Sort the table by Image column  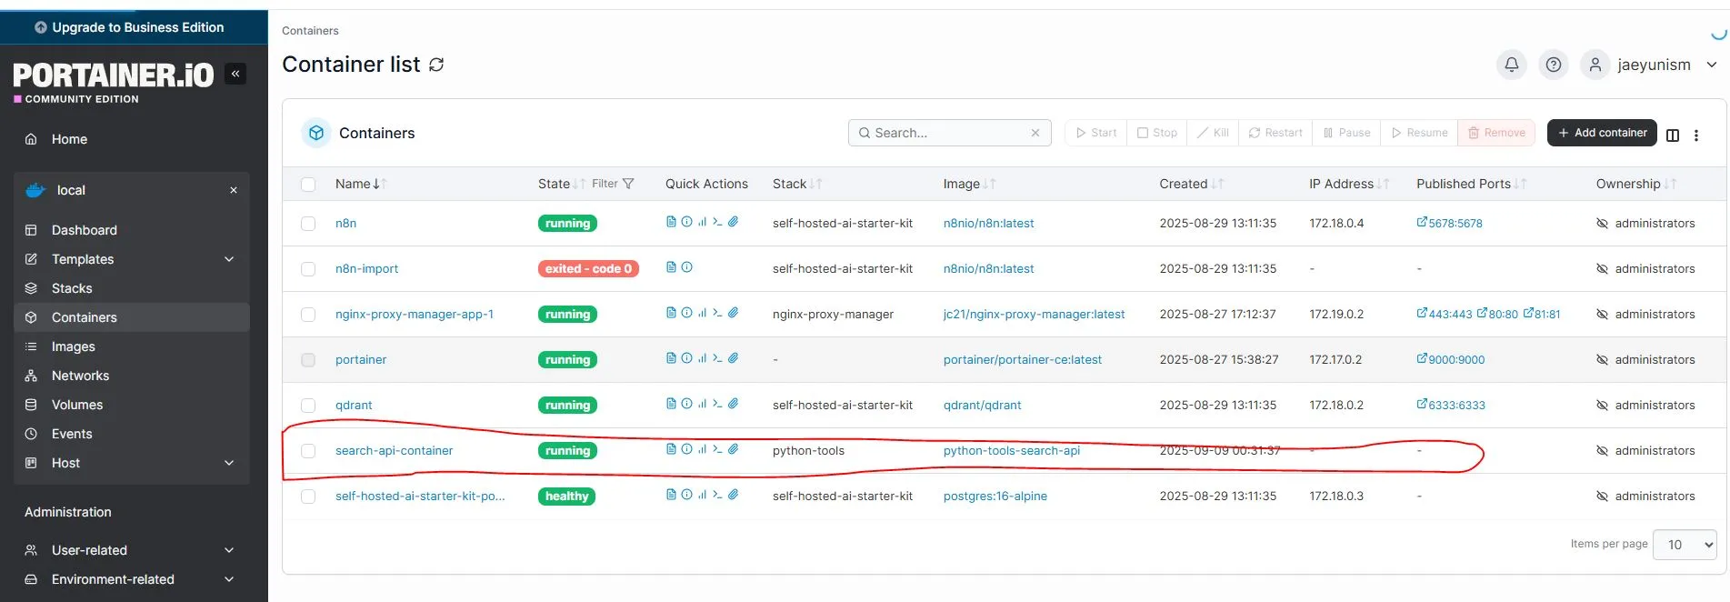969,184
